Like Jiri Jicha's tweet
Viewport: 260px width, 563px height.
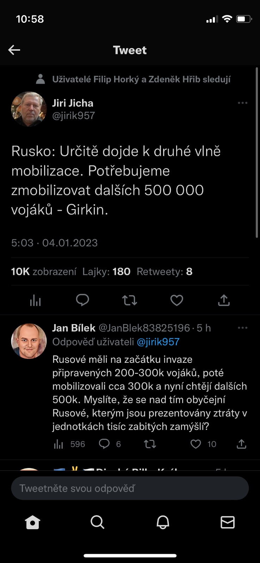pos(177,300)
